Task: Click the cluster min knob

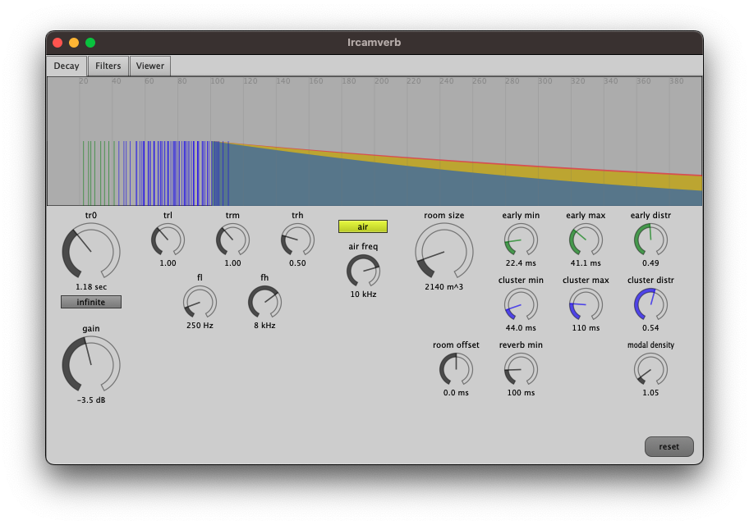Action: (522, 305)
